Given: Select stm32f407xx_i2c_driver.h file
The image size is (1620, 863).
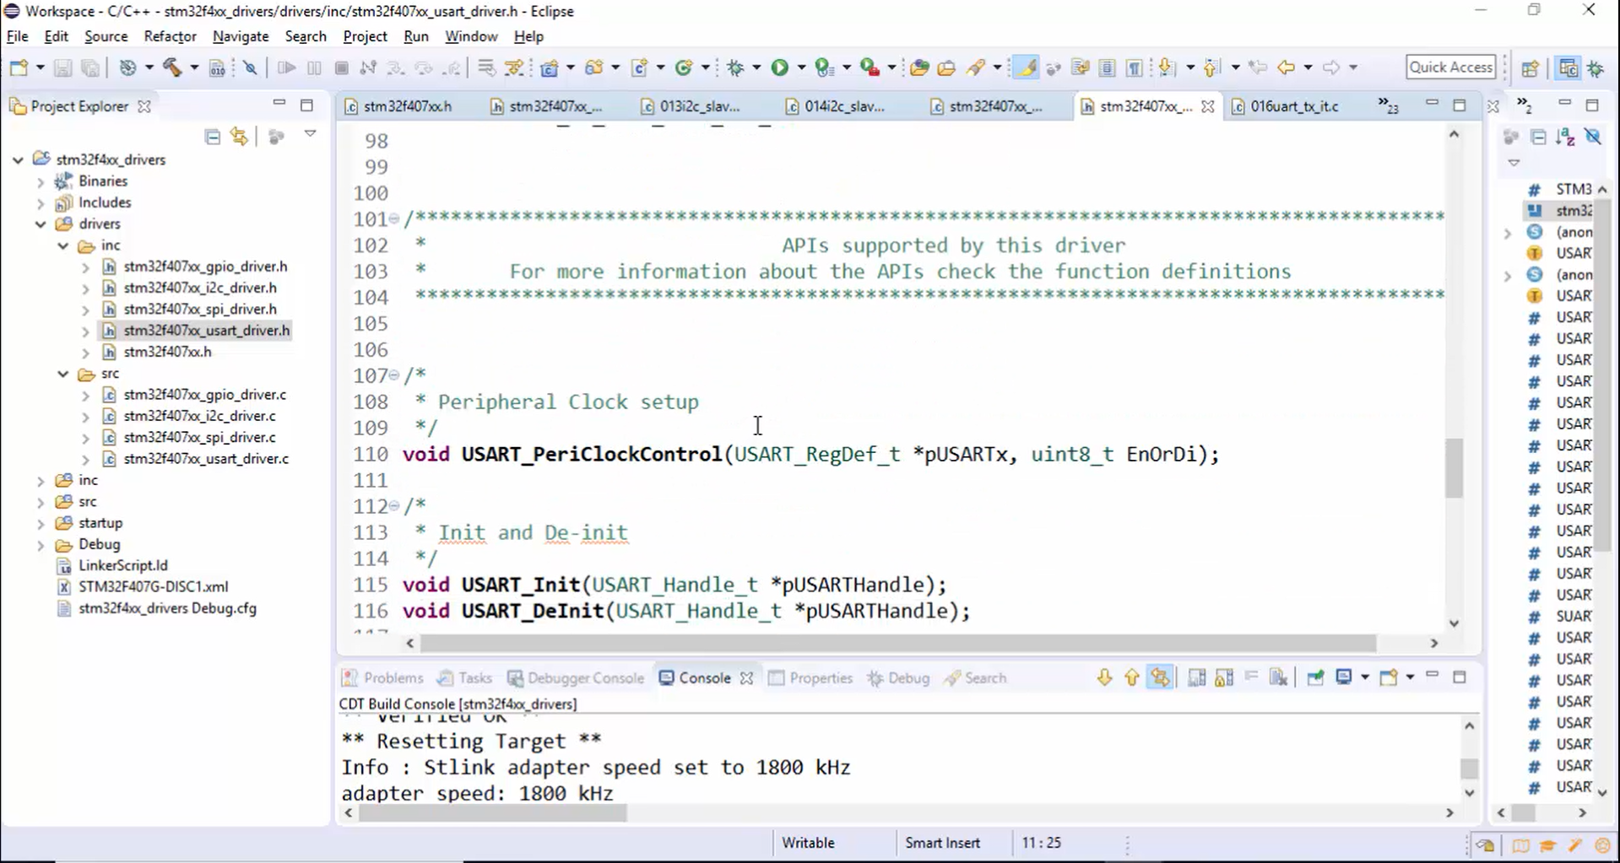Looking at the screenshot, I should tap(200, 288).
